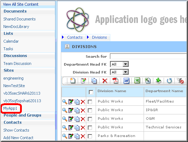Open the Department Head FK dropdown
The image size is (188, 142).
click(126, 64)
